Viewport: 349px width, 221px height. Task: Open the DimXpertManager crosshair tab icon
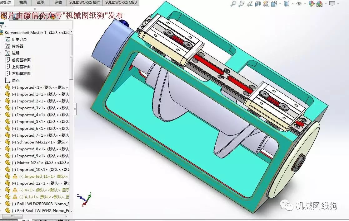[41, 16]
